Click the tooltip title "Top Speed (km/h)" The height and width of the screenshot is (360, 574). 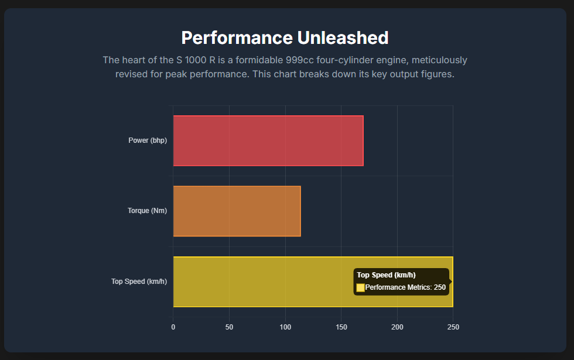[386, 275]
